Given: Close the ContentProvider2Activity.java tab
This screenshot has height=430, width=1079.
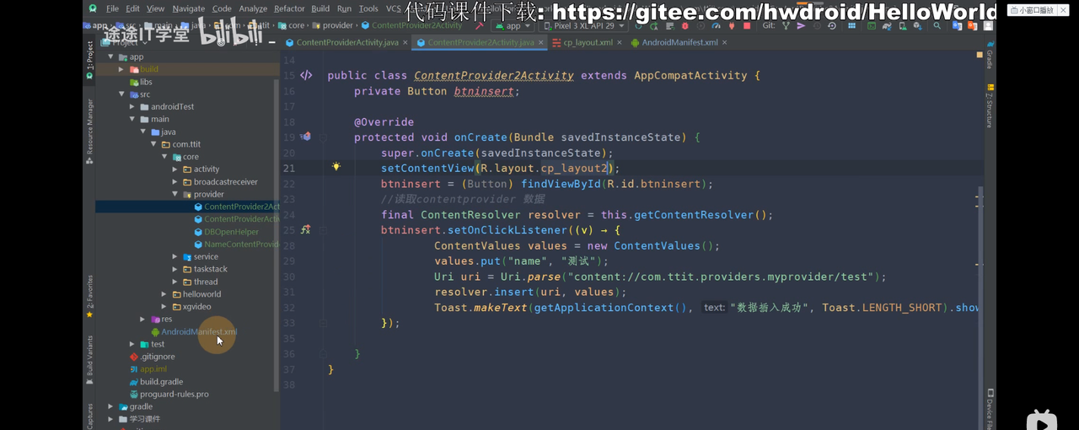Looking at the screenshot, I should click(x=541, y=42).
